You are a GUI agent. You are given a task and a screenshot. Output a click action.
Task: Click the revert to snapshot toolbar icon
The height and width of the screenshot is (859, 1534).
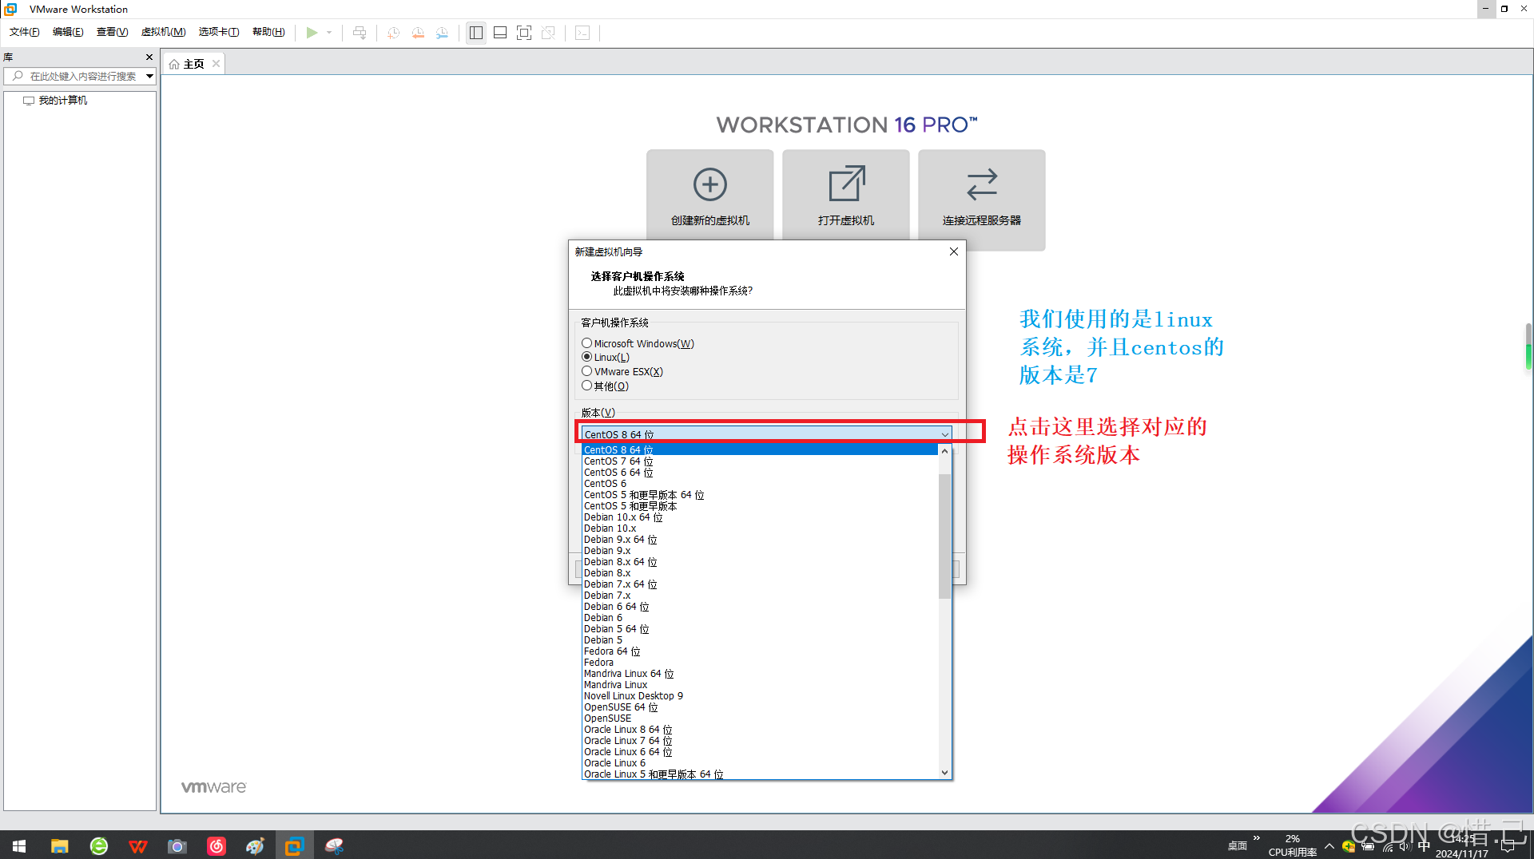pos(418,33)
